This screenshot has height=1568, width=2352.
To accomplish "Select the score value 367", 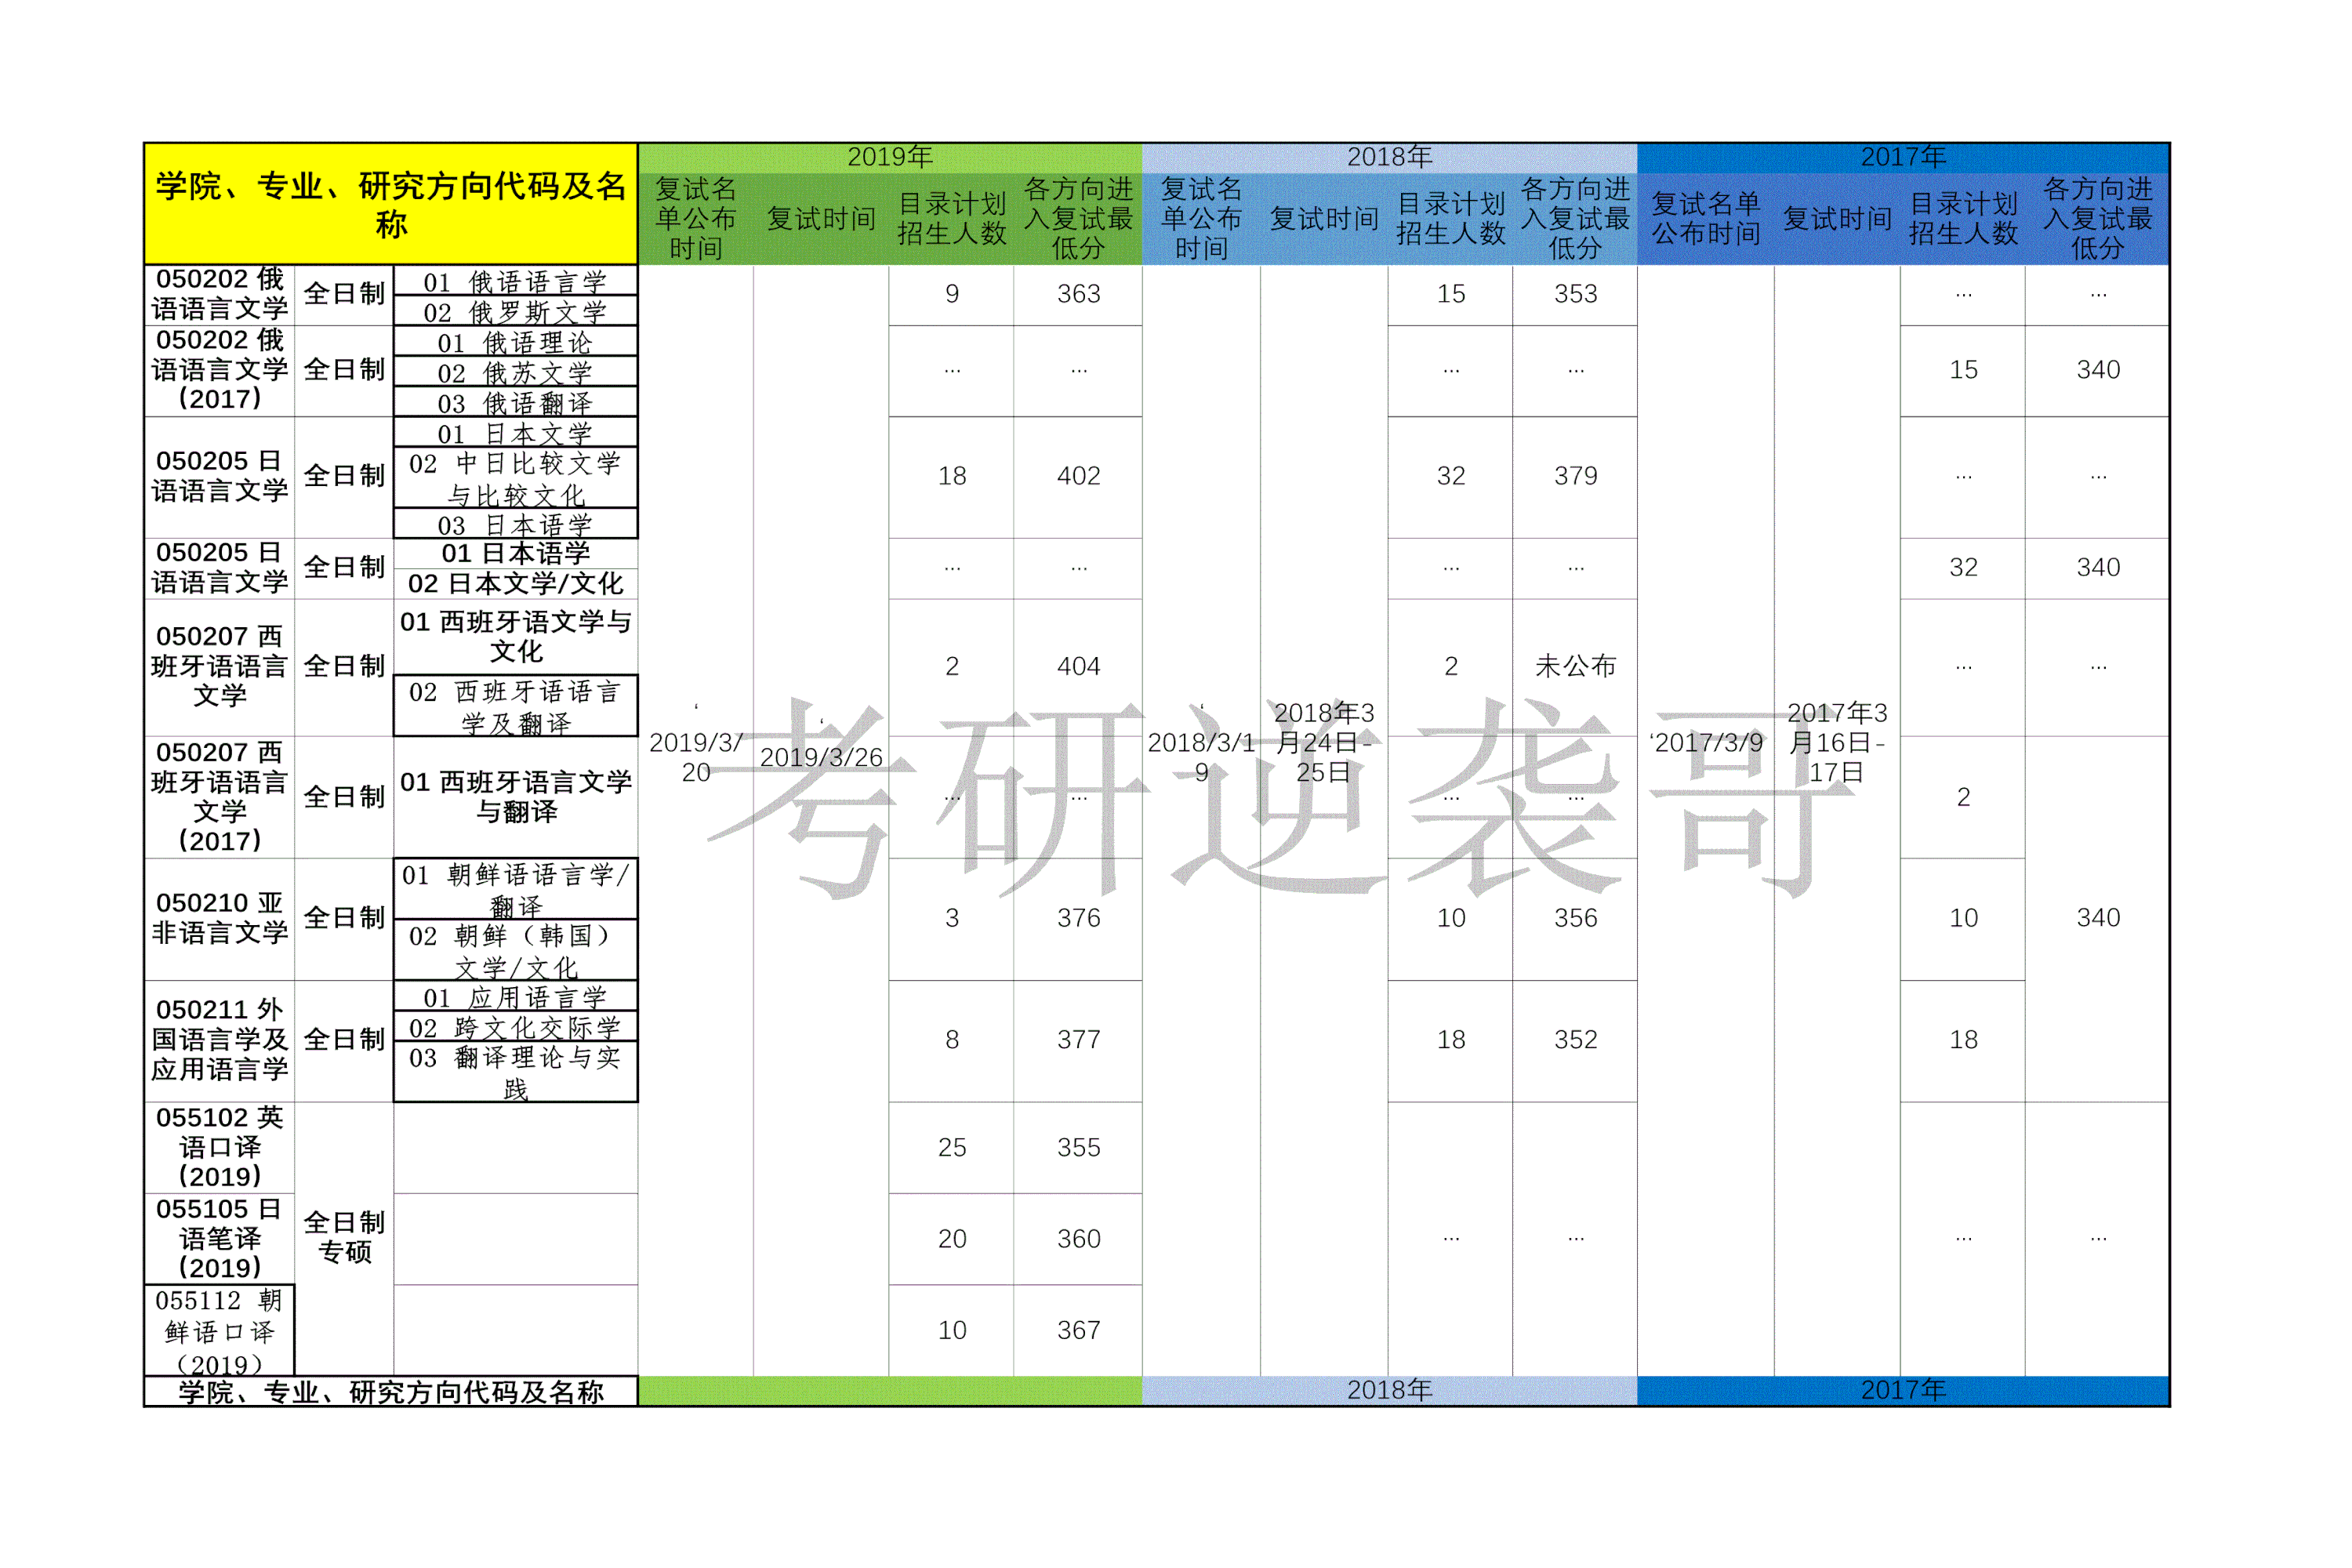I will coord(1079,1331).
